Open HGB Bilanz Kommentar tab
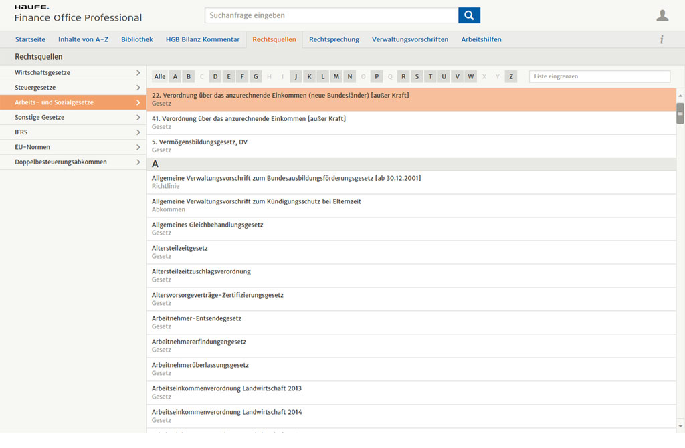 203,39
